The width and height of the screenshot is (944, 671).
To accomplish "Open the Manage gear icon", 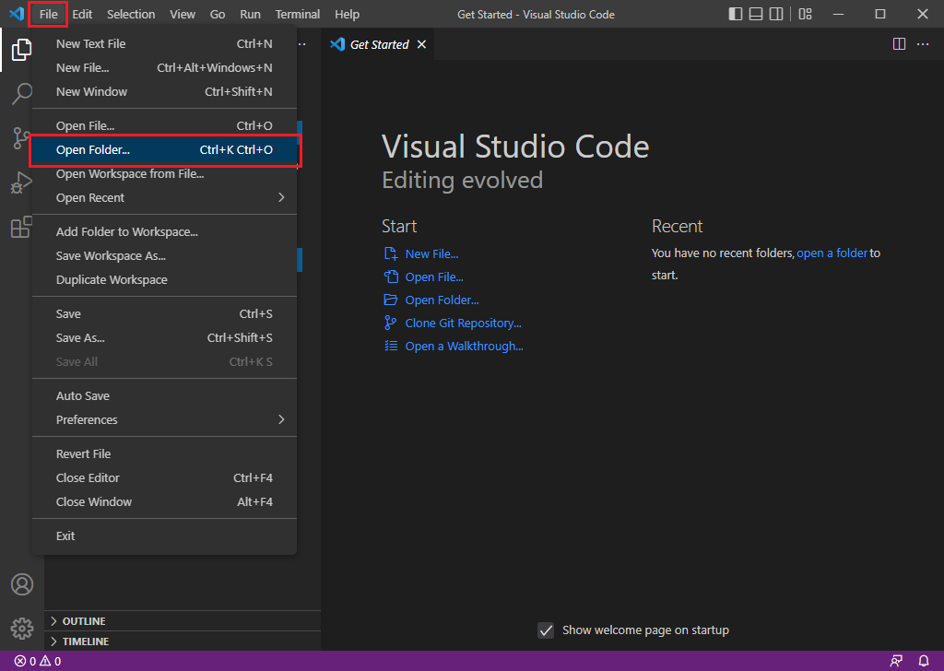I will click(x=22, y=629).
